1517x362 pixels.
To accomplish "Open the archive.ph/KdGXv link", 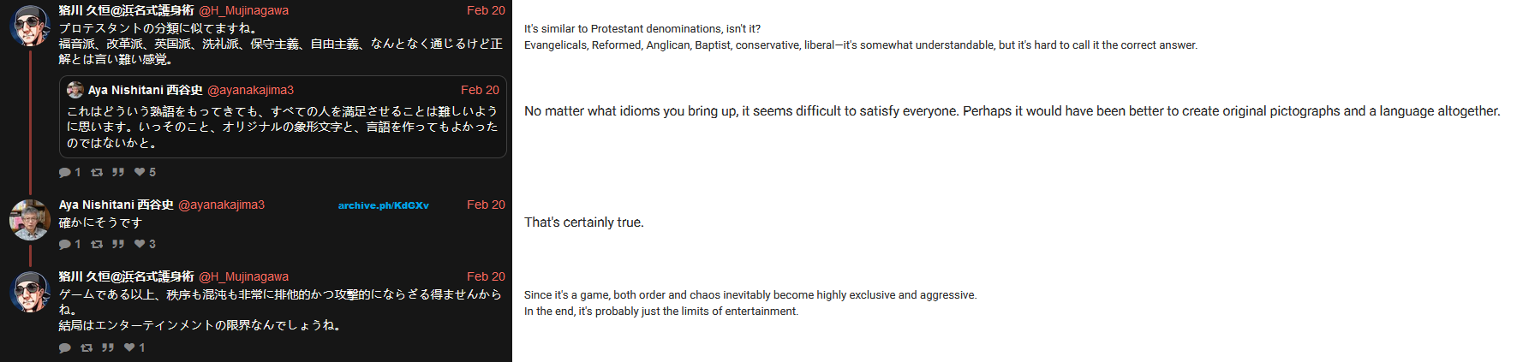I will 384,205.
